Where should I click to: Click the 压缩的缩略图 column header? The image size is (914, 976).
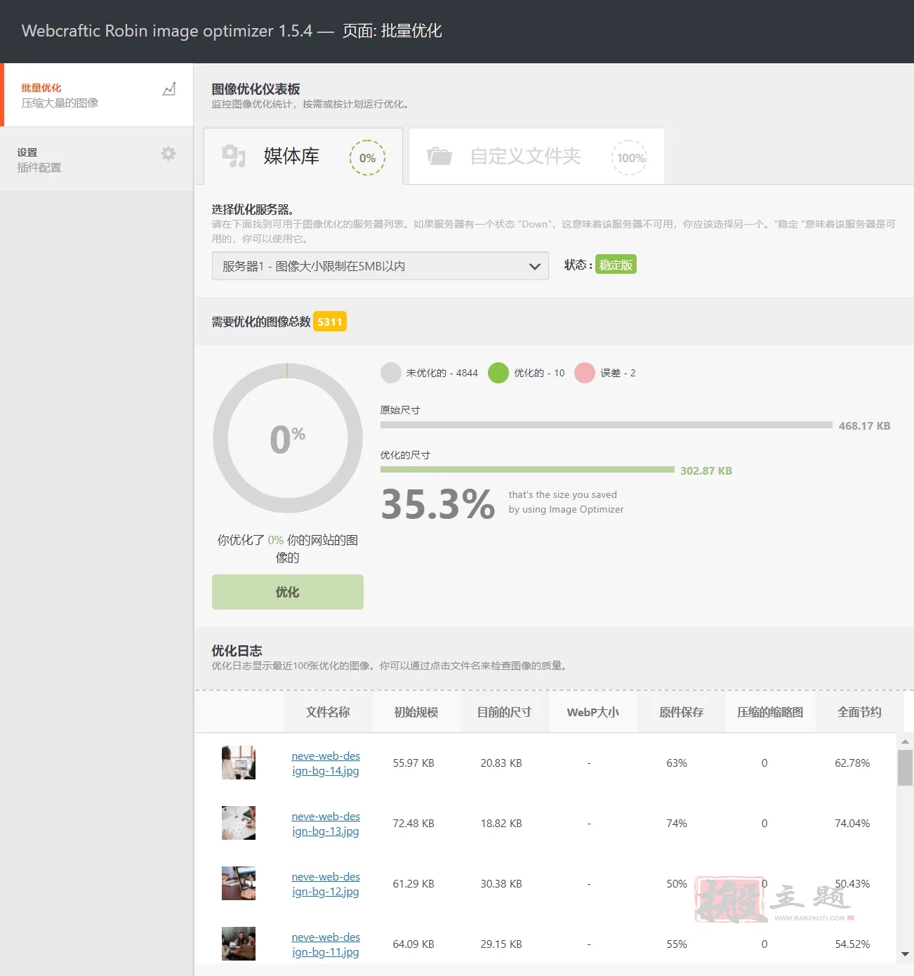[x=770, y=712]
